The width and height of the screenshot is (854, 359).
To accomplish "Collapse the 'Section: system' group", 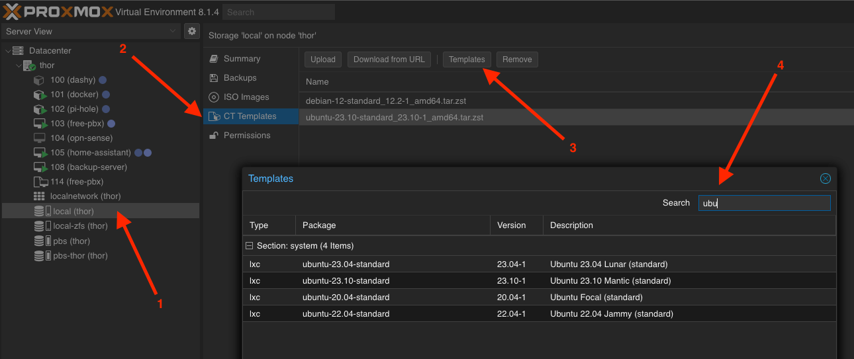I will [250, 246].
